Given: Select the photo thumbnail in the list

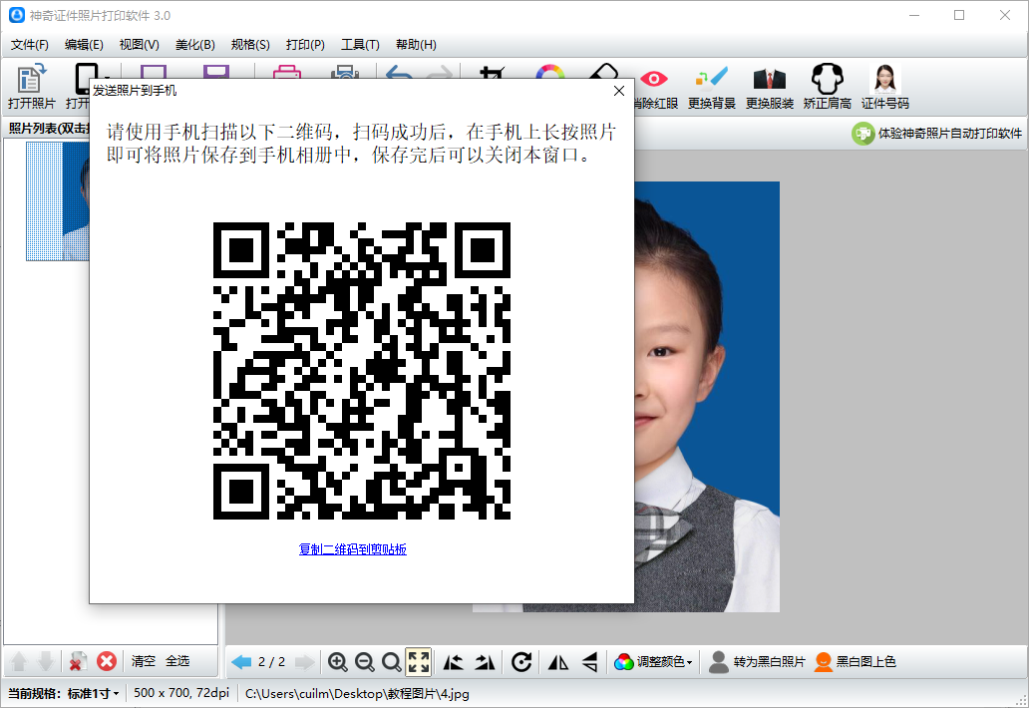Looking at the screenshot, I should coord(58,200).
